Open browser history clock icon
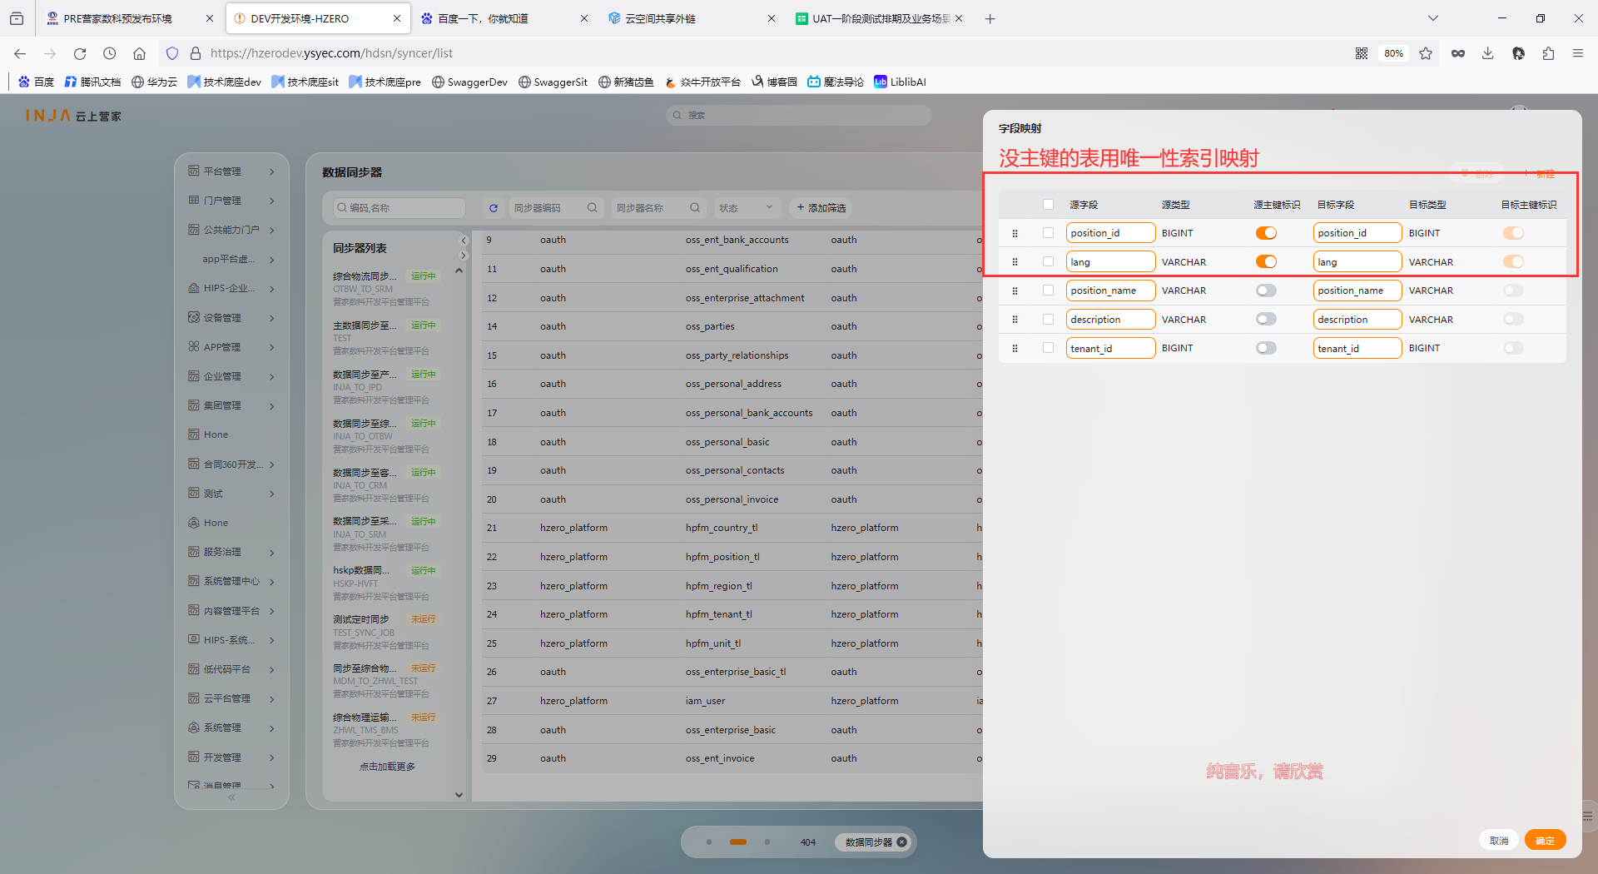 coord(109,53)
